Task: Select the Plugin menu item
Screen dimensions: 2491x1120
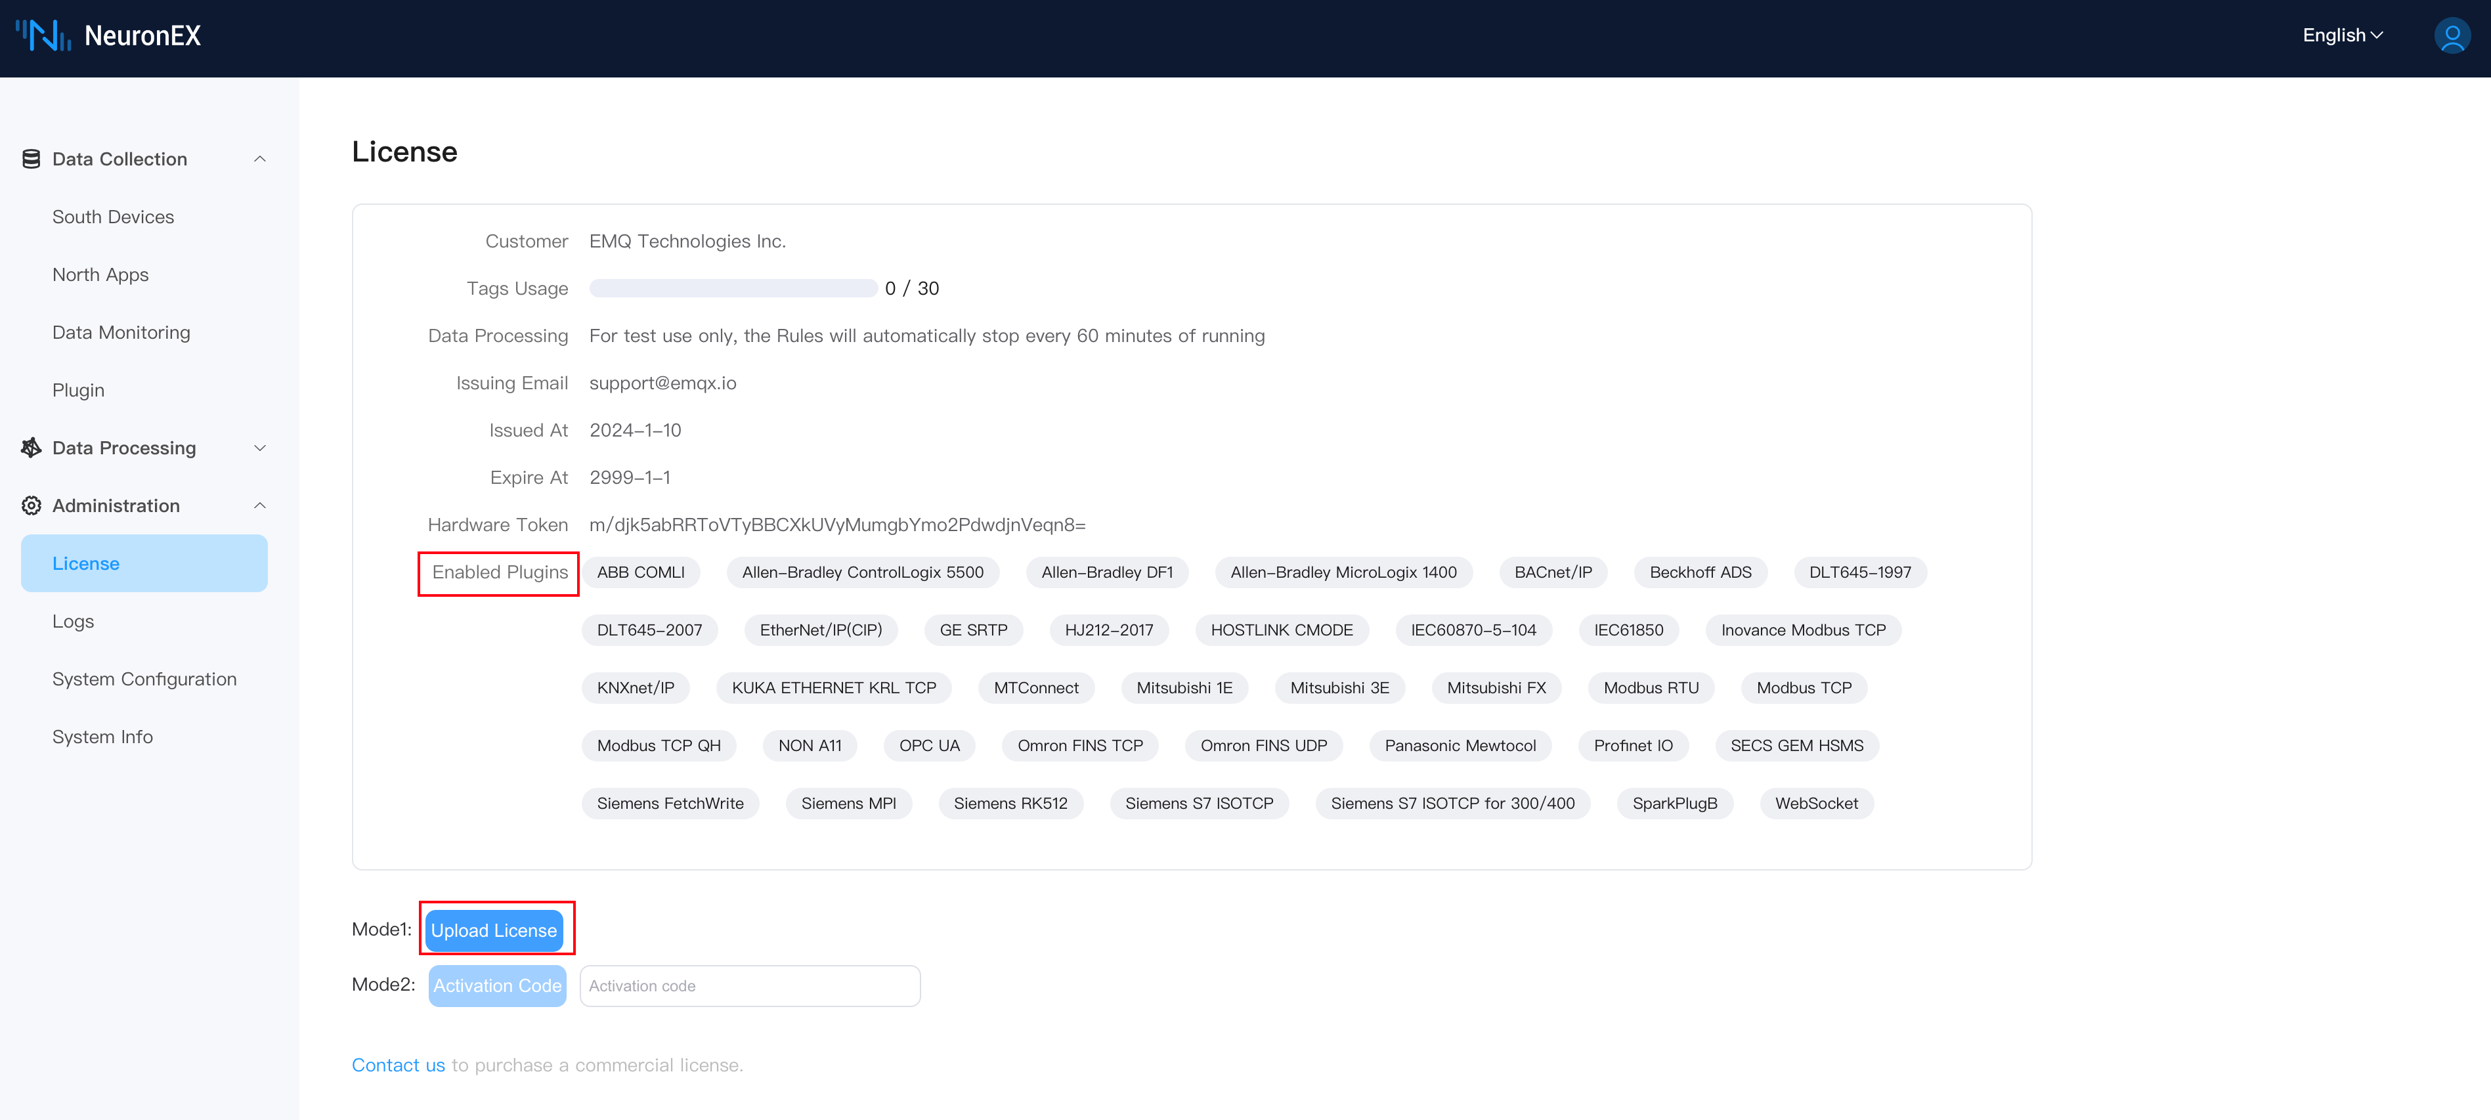Action: point(78,391)
